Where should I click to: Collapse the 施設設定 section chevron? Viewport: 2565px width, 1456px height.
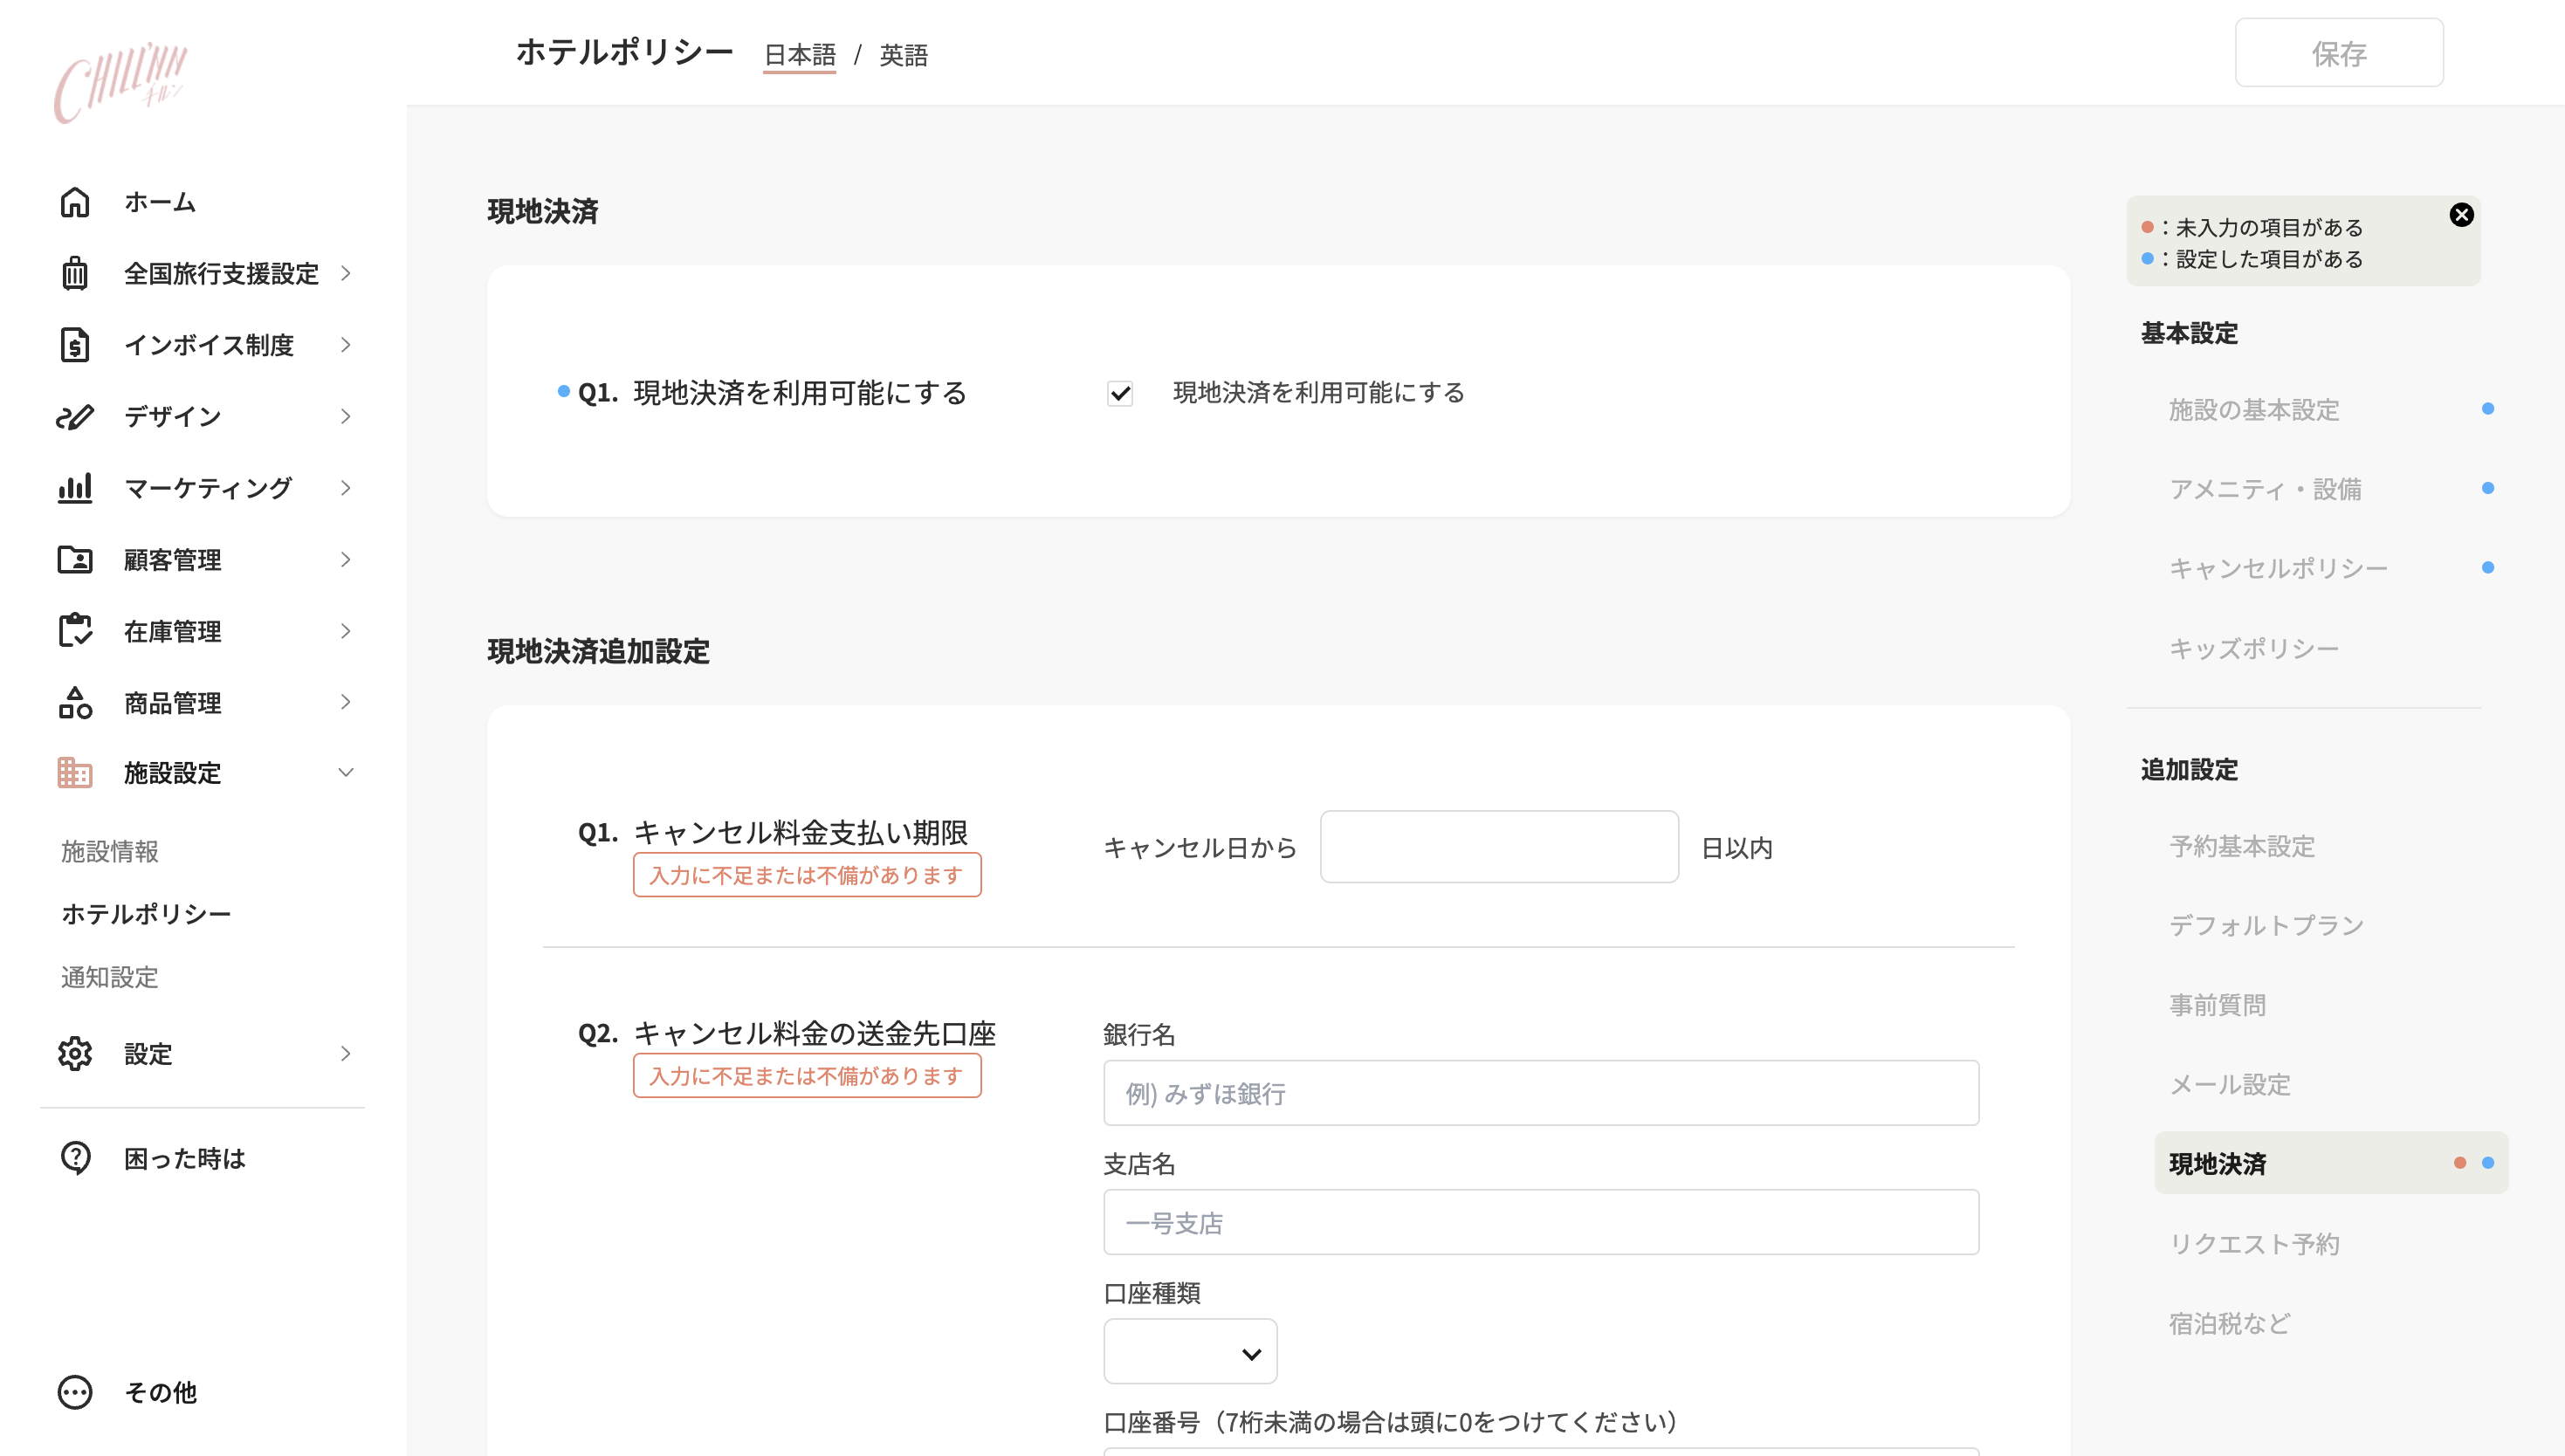pyautogui.click(x=345, y=773)
